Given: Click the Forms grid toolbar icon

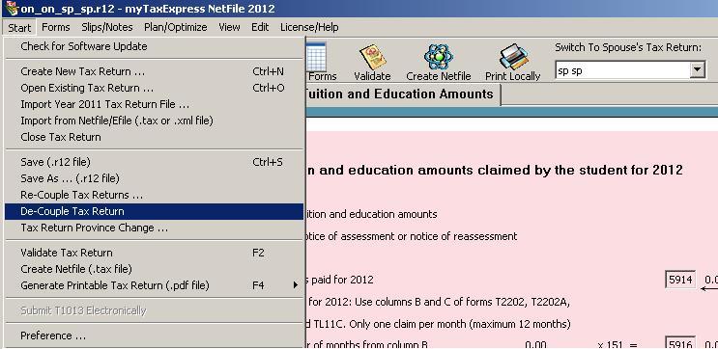Looking at the screenshot, I should tap(316, 57).
